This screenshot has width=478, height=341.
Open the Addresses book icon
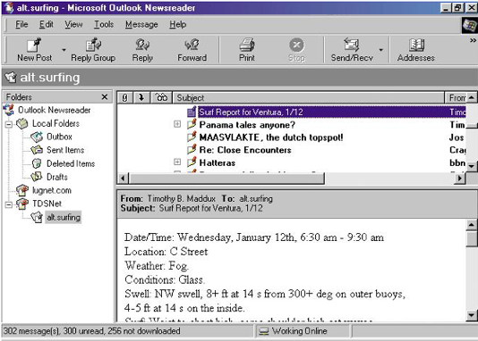416,45
